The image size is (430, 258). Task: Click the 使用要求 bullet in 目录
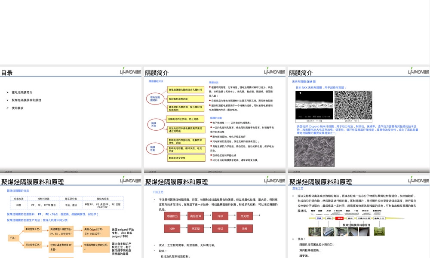[18, 108]
